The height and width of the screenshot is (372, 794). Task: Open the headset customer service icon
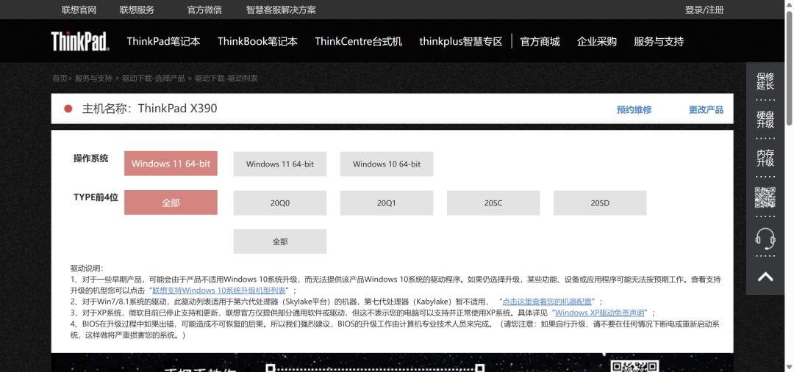click(765, 238)
